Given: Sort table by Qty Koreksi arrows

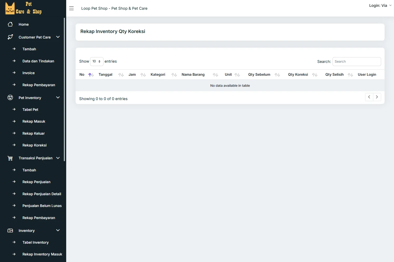Looking at the screenshot, I should click(315, 75).
